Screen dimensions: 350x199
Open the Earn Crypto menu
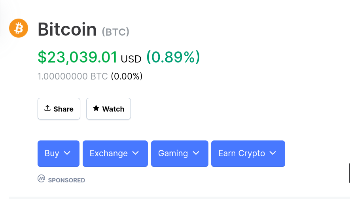click(x=248, y=154)
